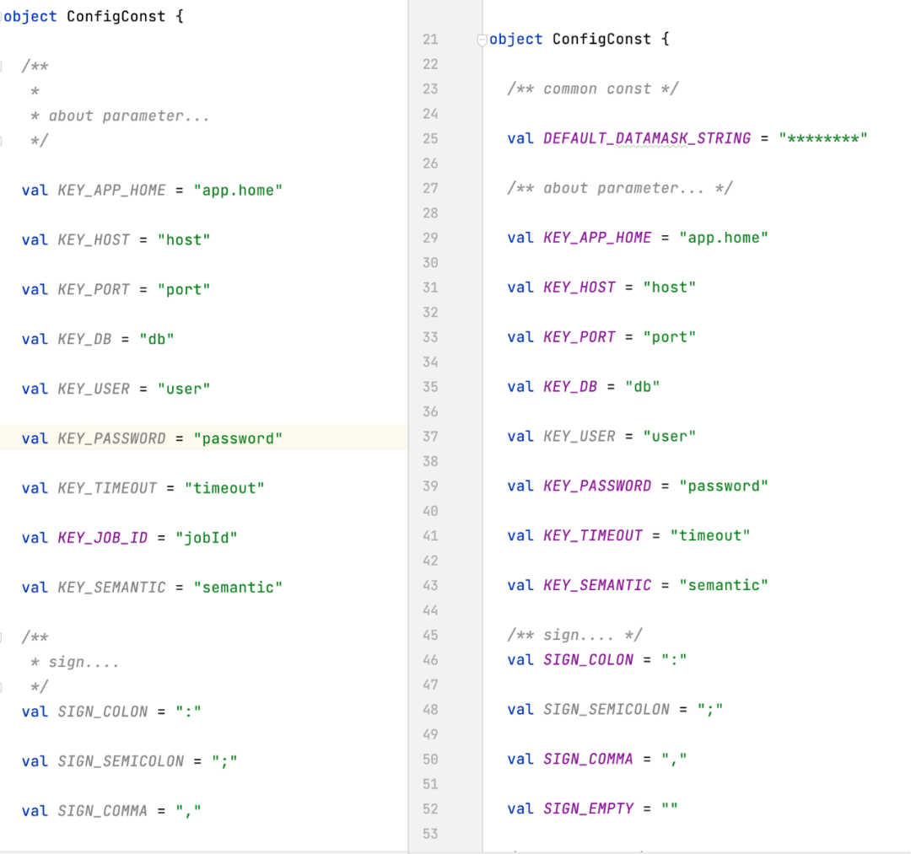Image resolution: width=911 pixels, height=854 pixels.
Task: Click line number 46 in the gutter
Action: (x=430, y=659)
